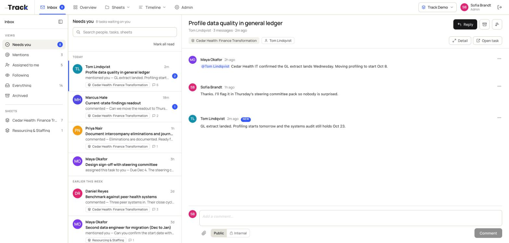Open the Admin section

[184, 7]
